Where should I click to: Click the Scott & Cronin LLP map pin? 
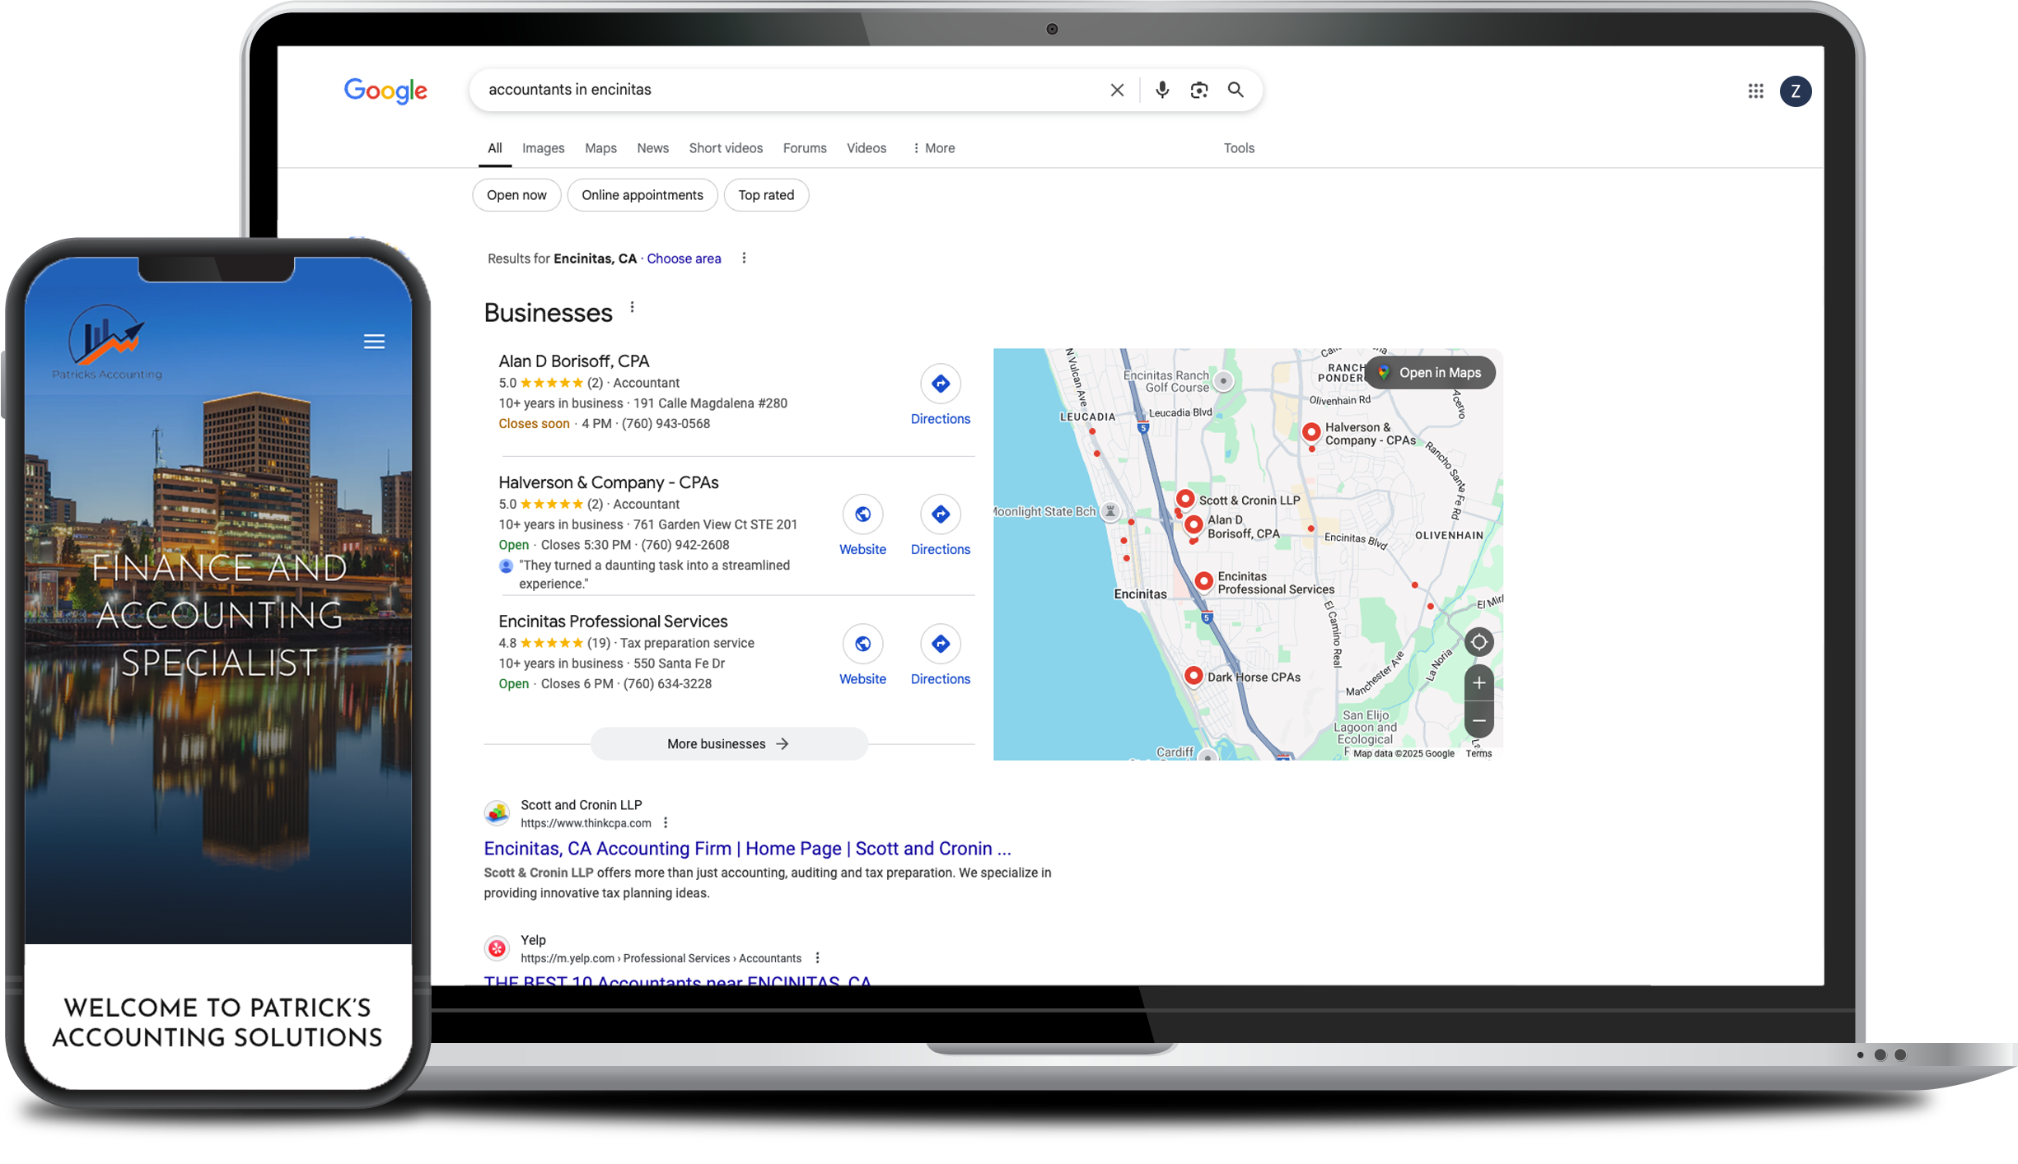pos(1184,500)
